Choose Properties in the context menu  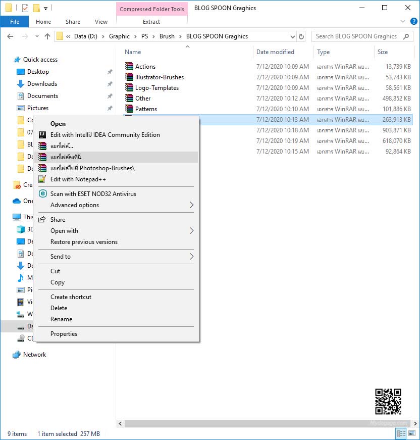click(116, 333)
